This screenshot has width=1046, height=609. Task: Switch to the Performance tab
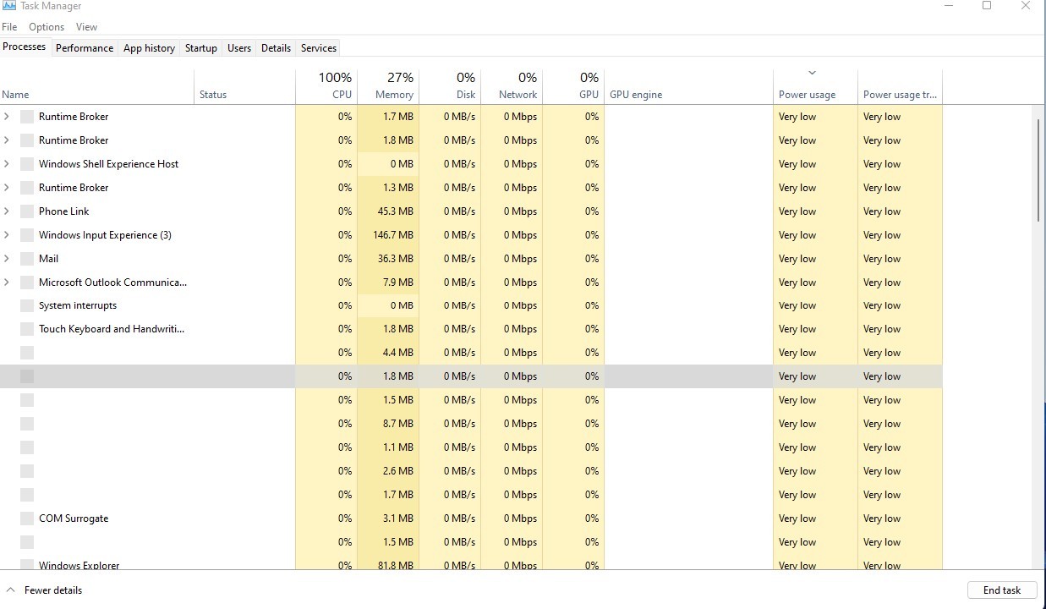pos(85,48)
